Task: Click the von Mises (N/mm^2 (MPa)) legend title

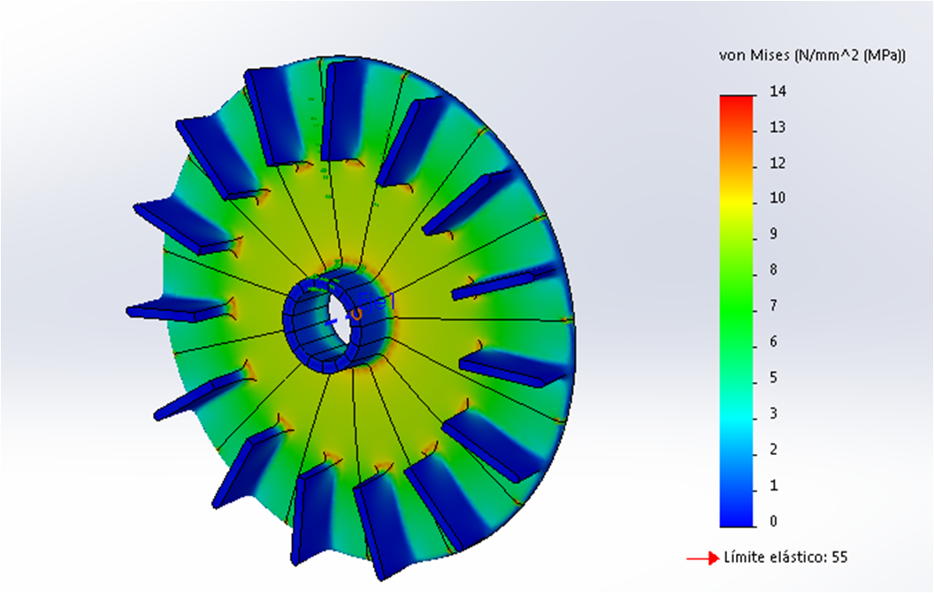Action: point(812,56)
